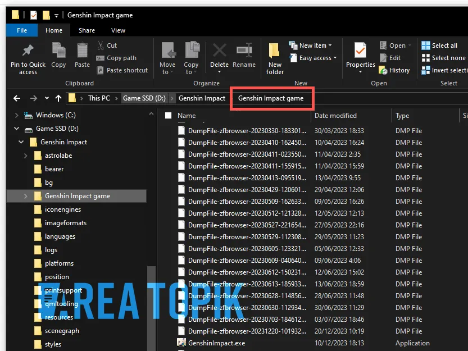
Task: Open the Delete dropdown arrow
Action: tap(219, 72)
